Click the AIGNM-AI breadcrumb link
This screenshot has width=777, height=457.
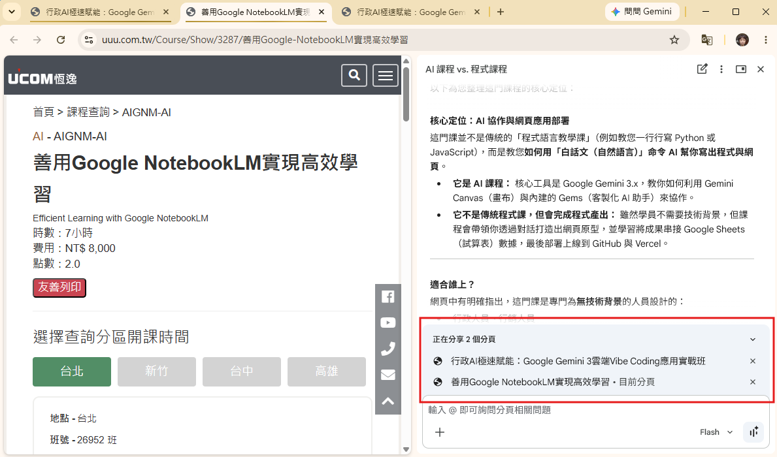[146, 112]
